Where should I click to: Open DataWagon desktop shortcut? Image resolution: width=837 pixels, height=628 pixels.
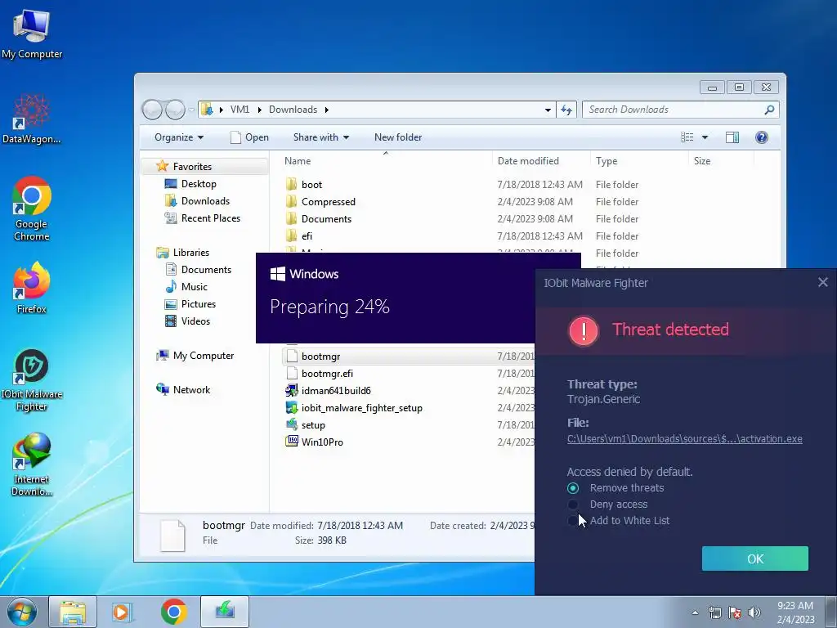32,119
